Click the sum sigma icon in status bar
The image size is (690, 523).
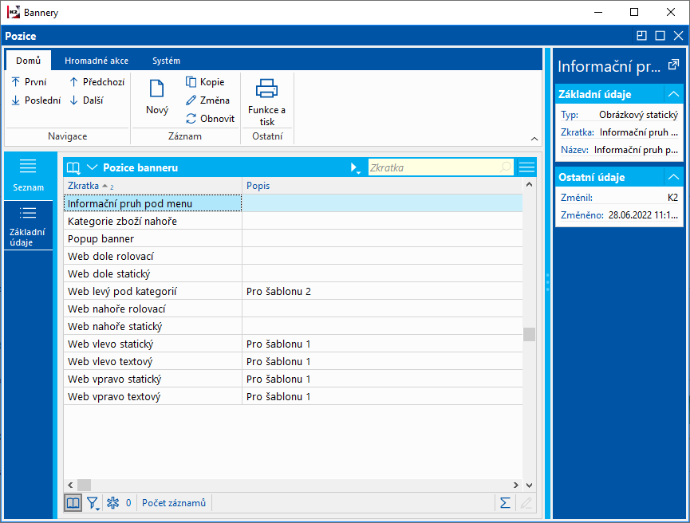click(504, 503)
